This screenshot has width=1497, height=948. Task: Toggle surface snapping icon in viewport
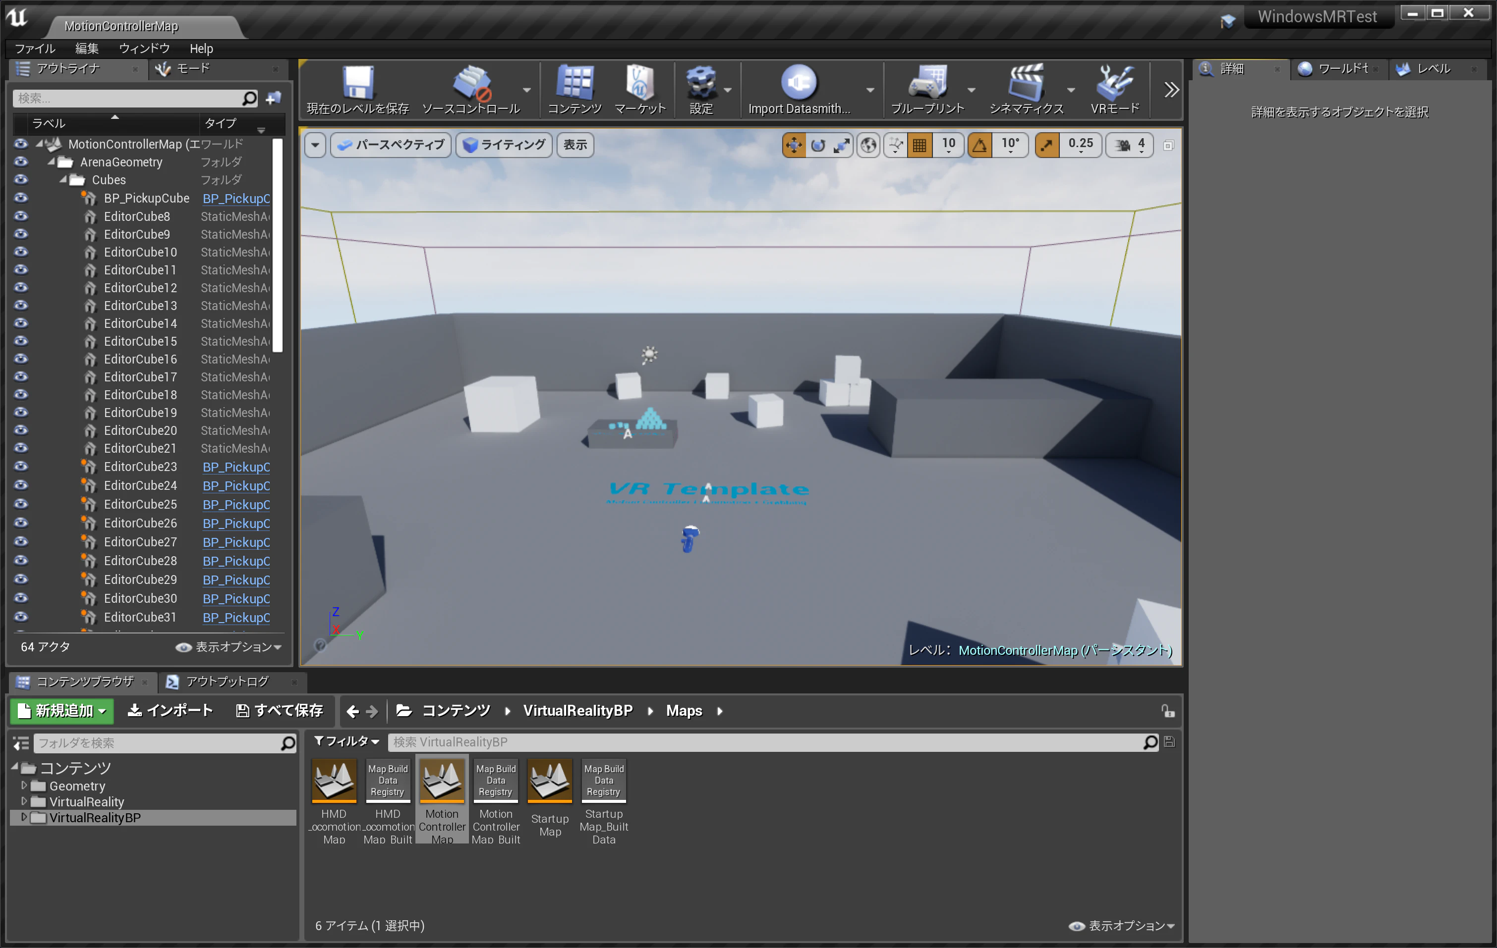(895, 145)
